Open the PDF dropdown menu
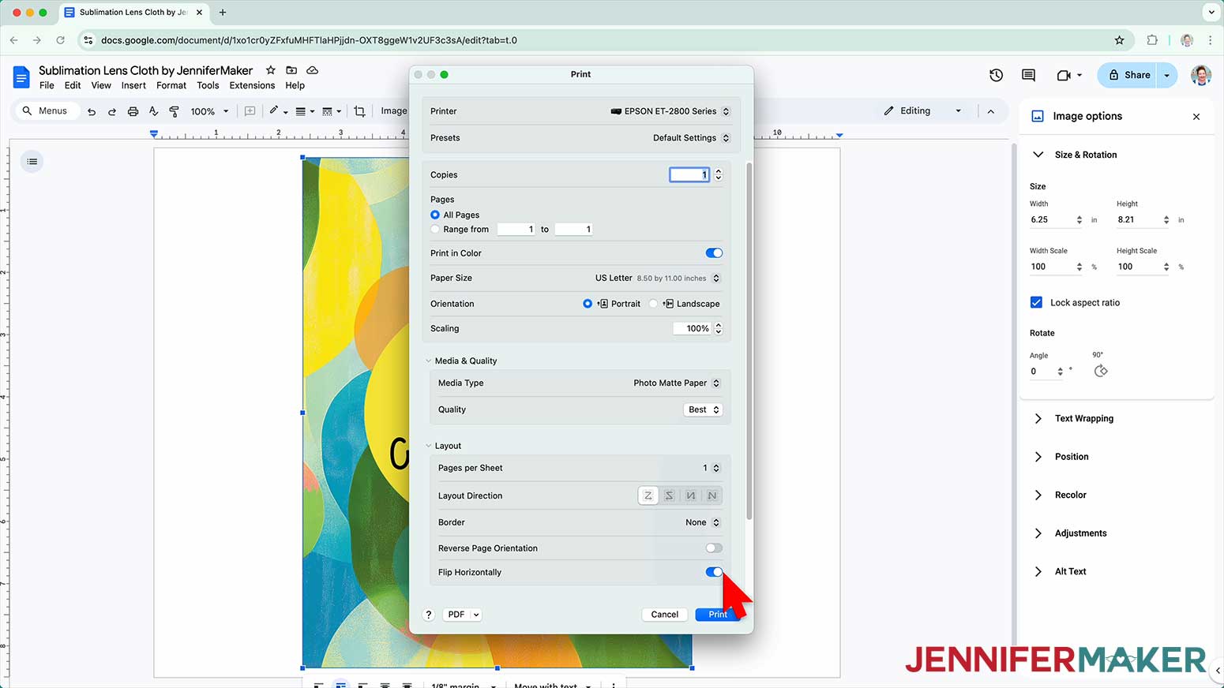The width and height of the screenshot is (1224, 688). [462, 615]
